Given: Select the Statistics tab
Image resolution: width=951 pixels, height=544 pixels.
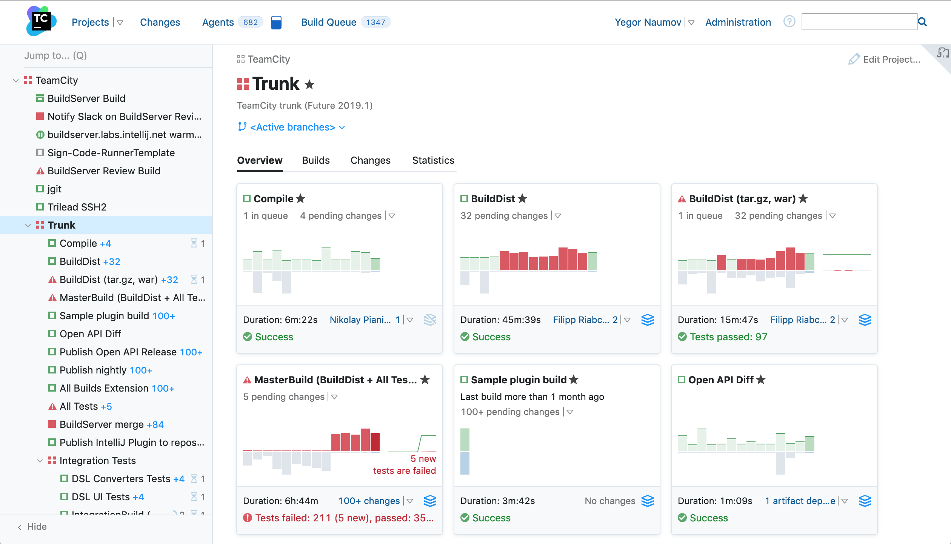Looking at the screenshot, I should (x=434, y=159).
